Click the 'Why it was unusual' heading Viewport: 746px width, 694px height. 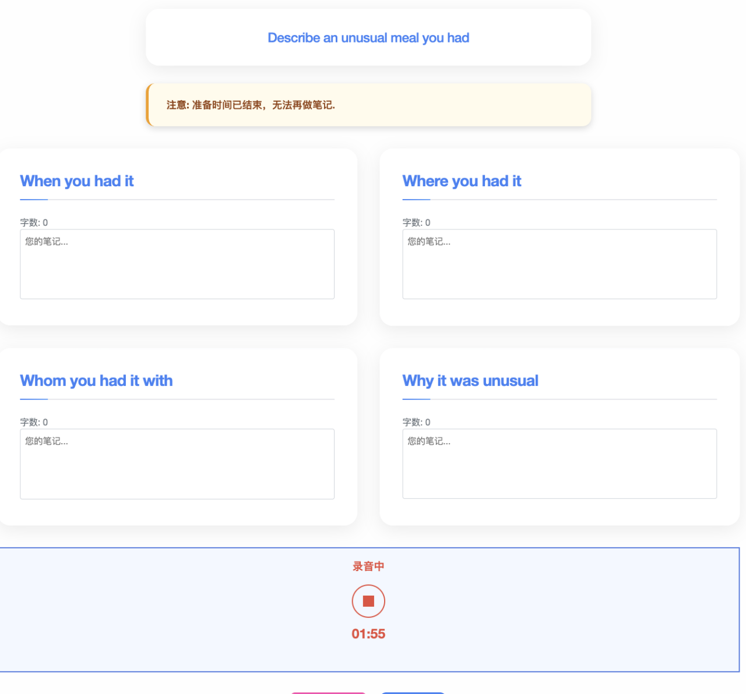coord(470,381)
